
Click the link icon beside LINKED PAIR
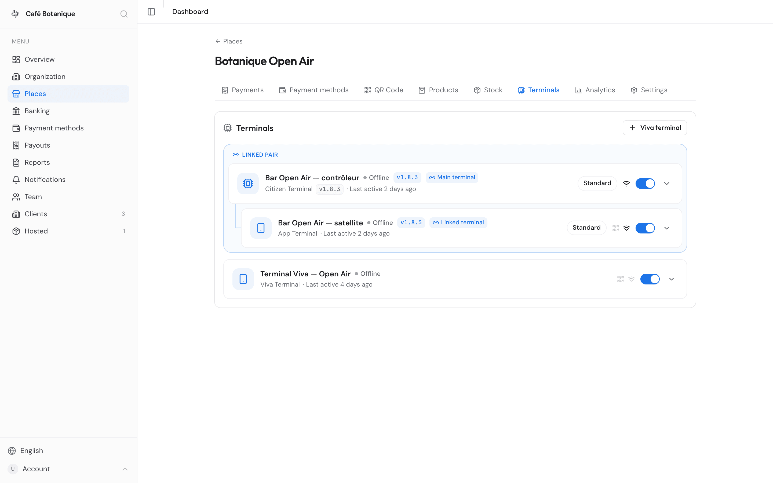click(236, 155)
